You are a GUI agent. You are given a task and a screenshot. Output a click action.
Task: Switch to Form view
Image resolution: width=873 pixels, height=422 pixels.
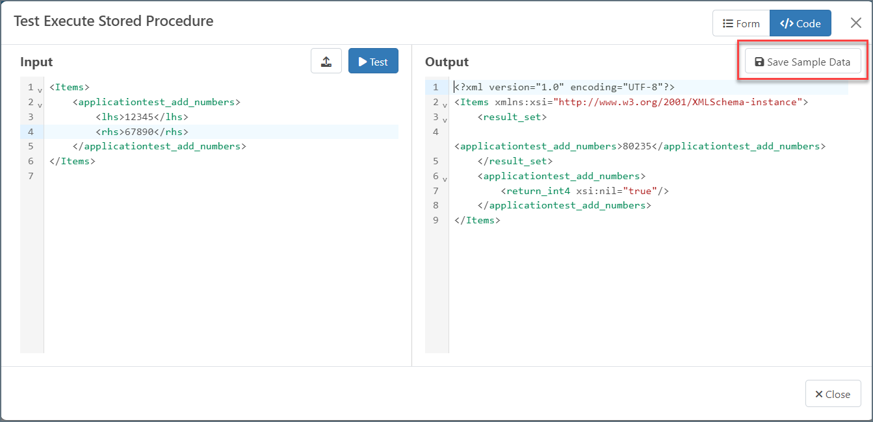[x=741, y=23]
